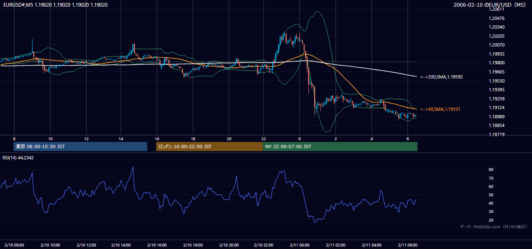Click hour label 8 under price chart

(14, 138)
